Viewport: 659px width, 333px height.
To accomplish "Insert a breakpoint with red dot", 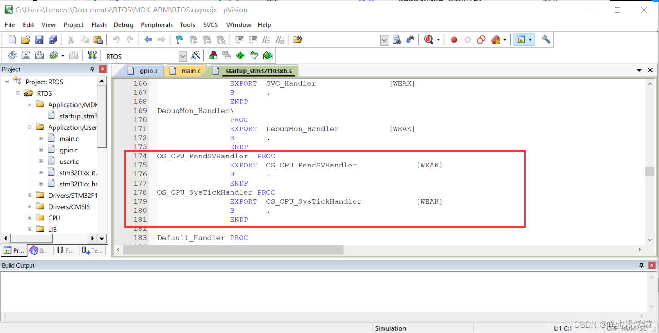I will click(454, 40).
